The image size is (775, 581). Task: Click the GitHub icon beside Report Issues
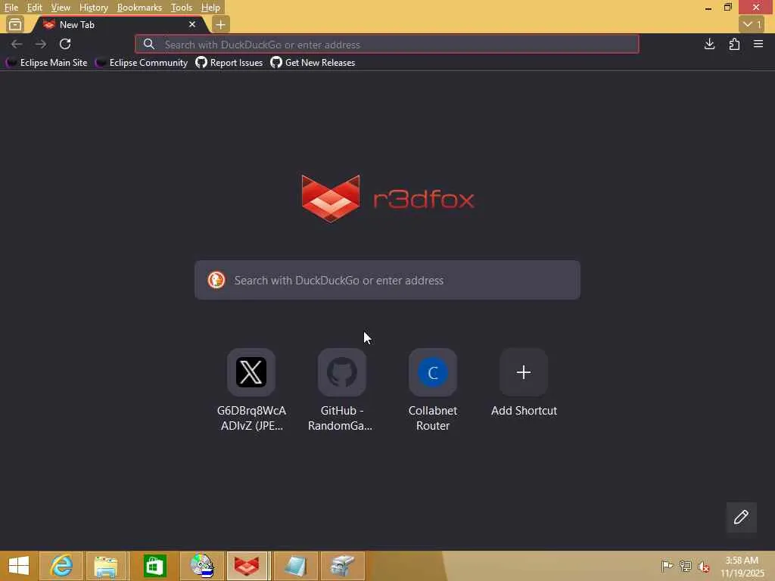coord(201,62)
